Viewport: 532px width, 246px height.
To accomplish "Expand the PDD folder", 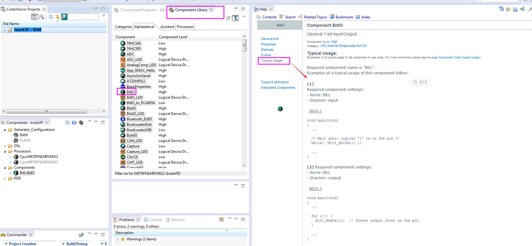I will pos(5,179).
